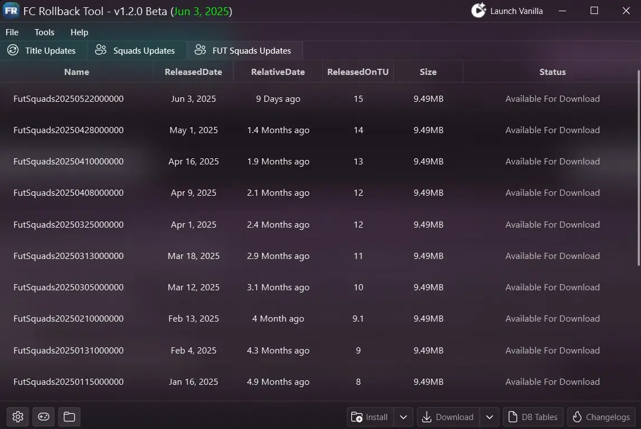Sort by the Size column header
641x429 pixels.
click(x=428, y=72)
